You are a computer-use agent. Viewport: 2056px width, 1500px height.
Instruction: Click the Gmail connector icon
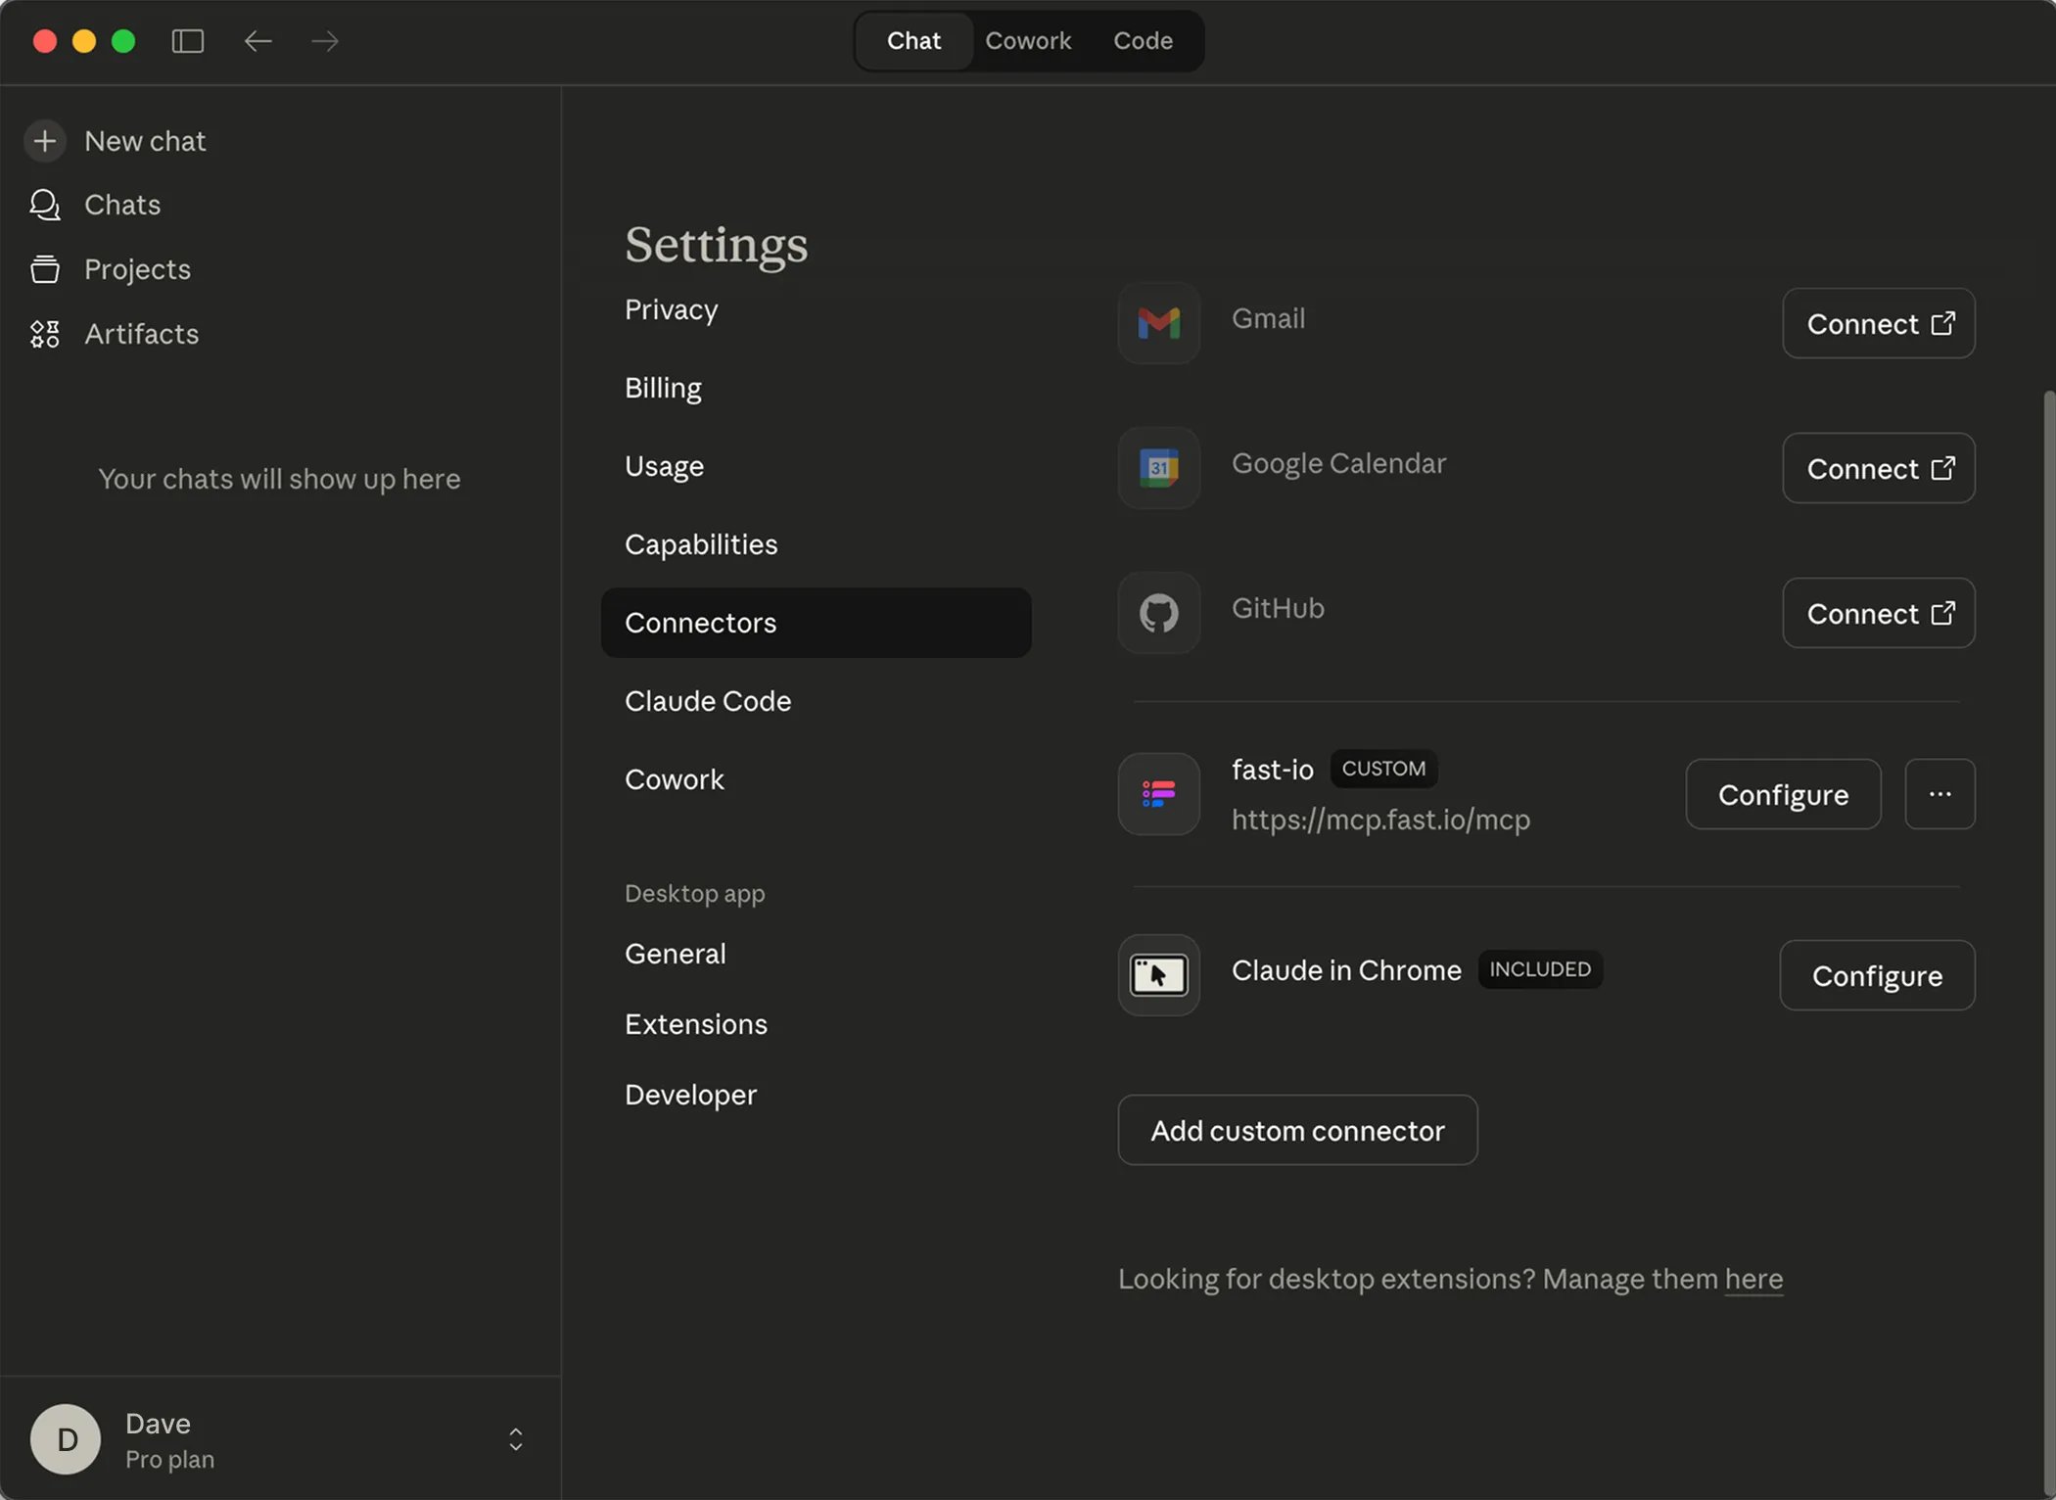tap(1158, 323)
